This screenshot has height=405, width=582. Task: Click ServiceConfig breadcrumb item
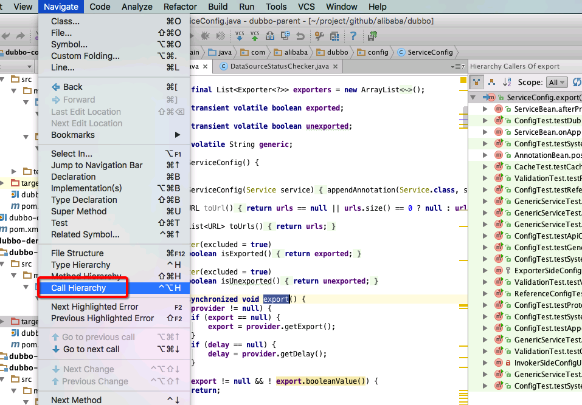click(425, 52)
